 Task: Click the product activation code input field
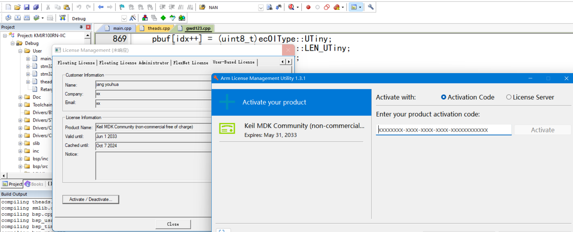pyautogui.click(x=443, y=130)
